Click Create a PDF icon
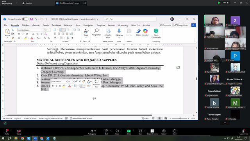This screenshot has height=141, width=250. click(x=108, y=34)
